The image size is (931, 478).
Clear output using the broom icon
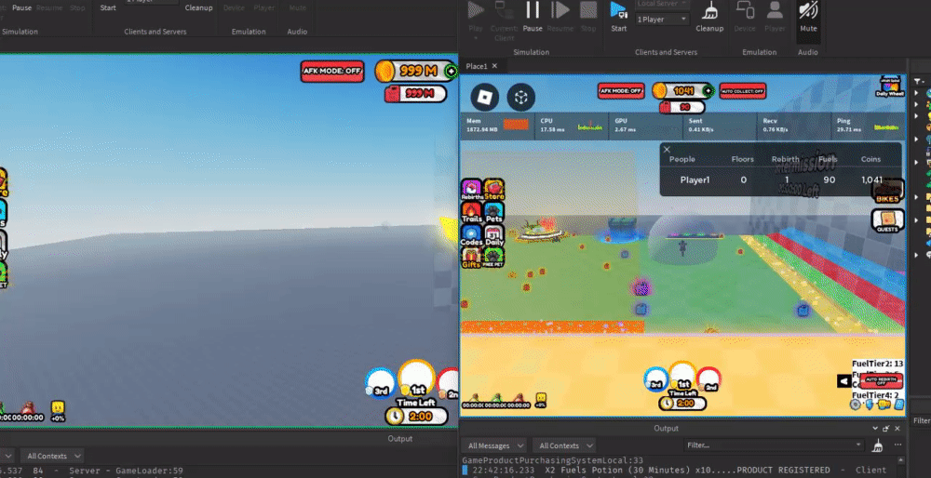point(878,445)
